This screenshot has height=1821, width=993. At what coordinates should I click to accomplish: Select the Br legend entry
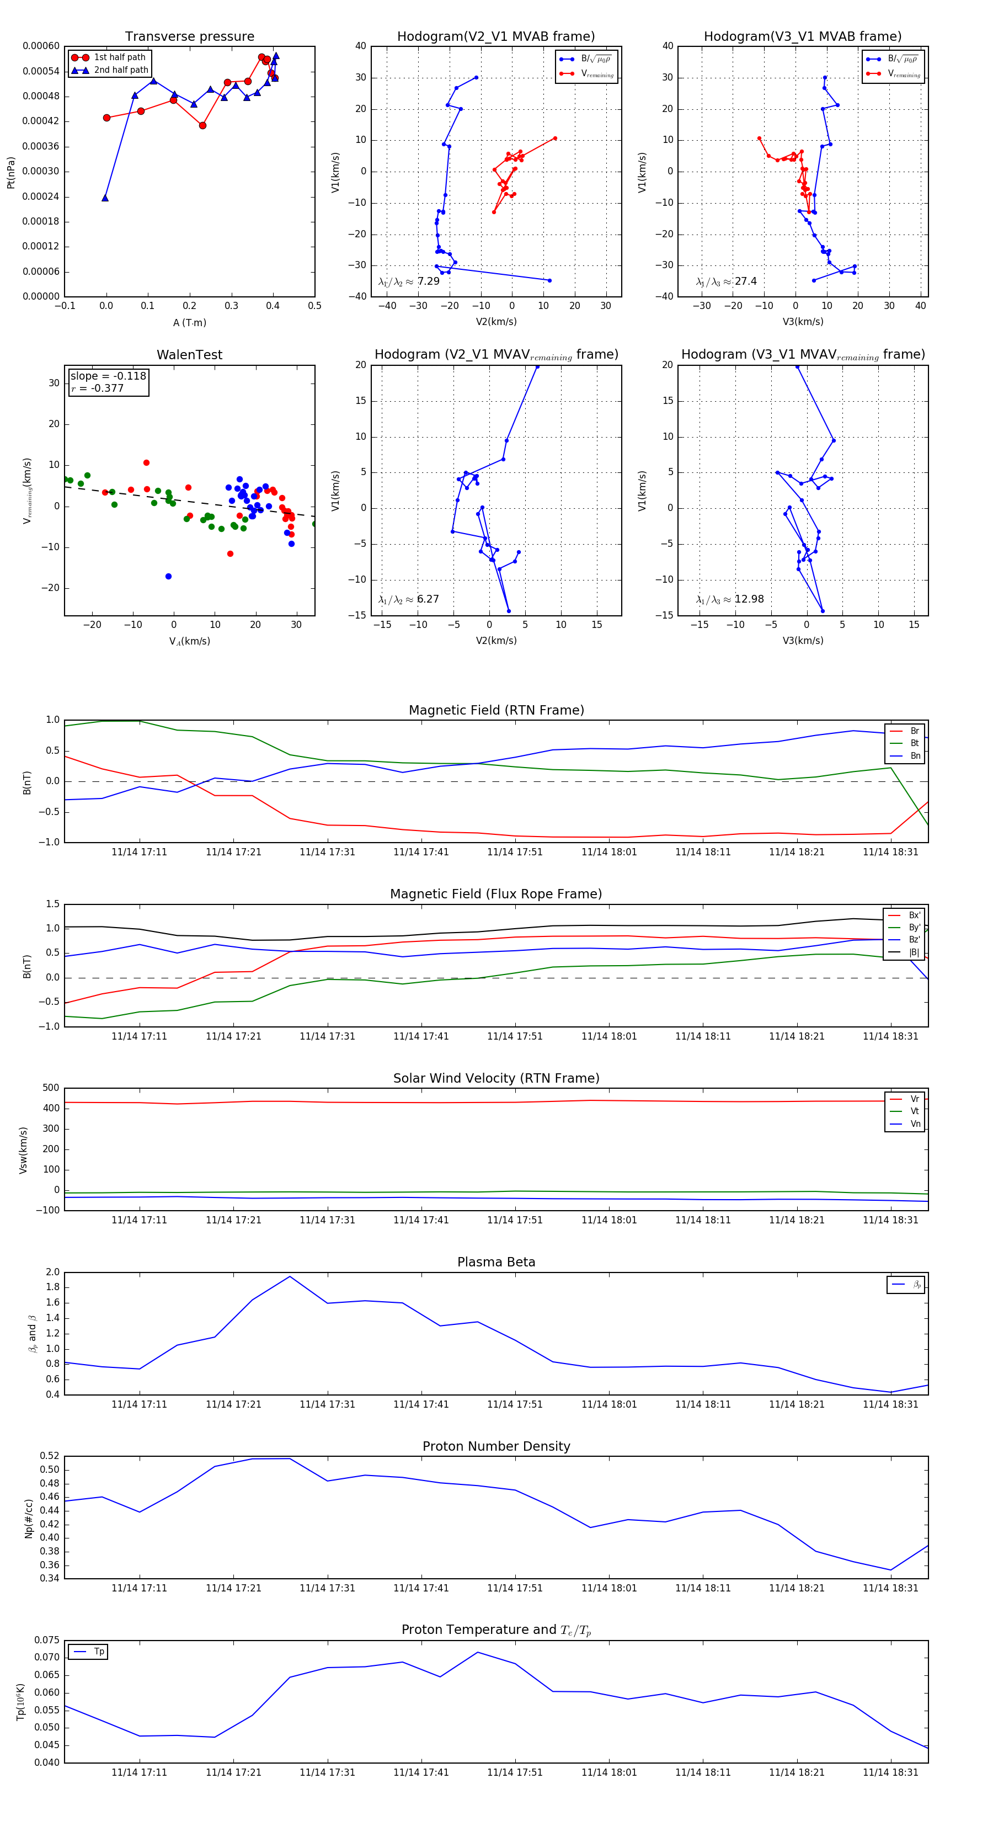pyautogui.click(x=905, y=731)
